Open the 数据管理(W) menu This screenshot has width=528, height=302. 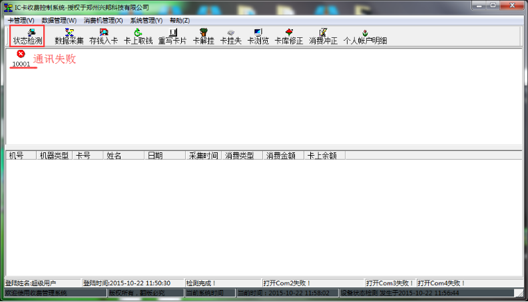click(x=59, y=21)
